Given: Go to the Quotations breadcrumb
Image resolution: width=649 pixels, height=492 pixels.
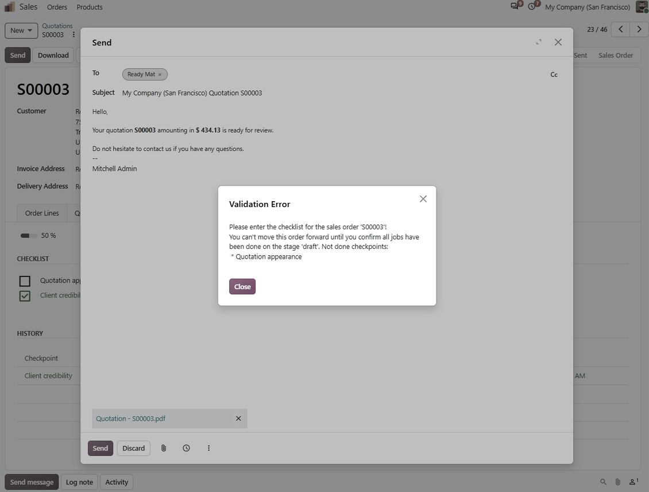Looking at the screenshot, I should 57,26.
